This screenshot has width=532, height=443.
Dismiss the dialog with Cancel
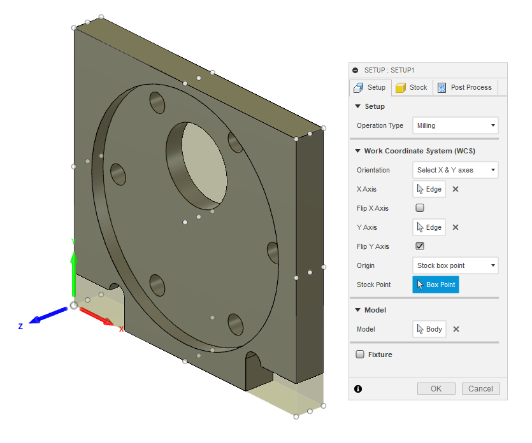pyautogui.click(x=480, y=388)
